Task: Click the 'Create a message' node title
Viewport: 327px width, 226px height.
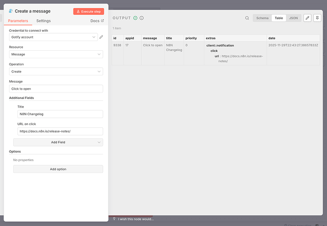Action: (33, 11)
